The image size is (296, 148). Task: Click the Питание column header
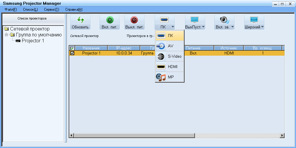coord(193,48)
